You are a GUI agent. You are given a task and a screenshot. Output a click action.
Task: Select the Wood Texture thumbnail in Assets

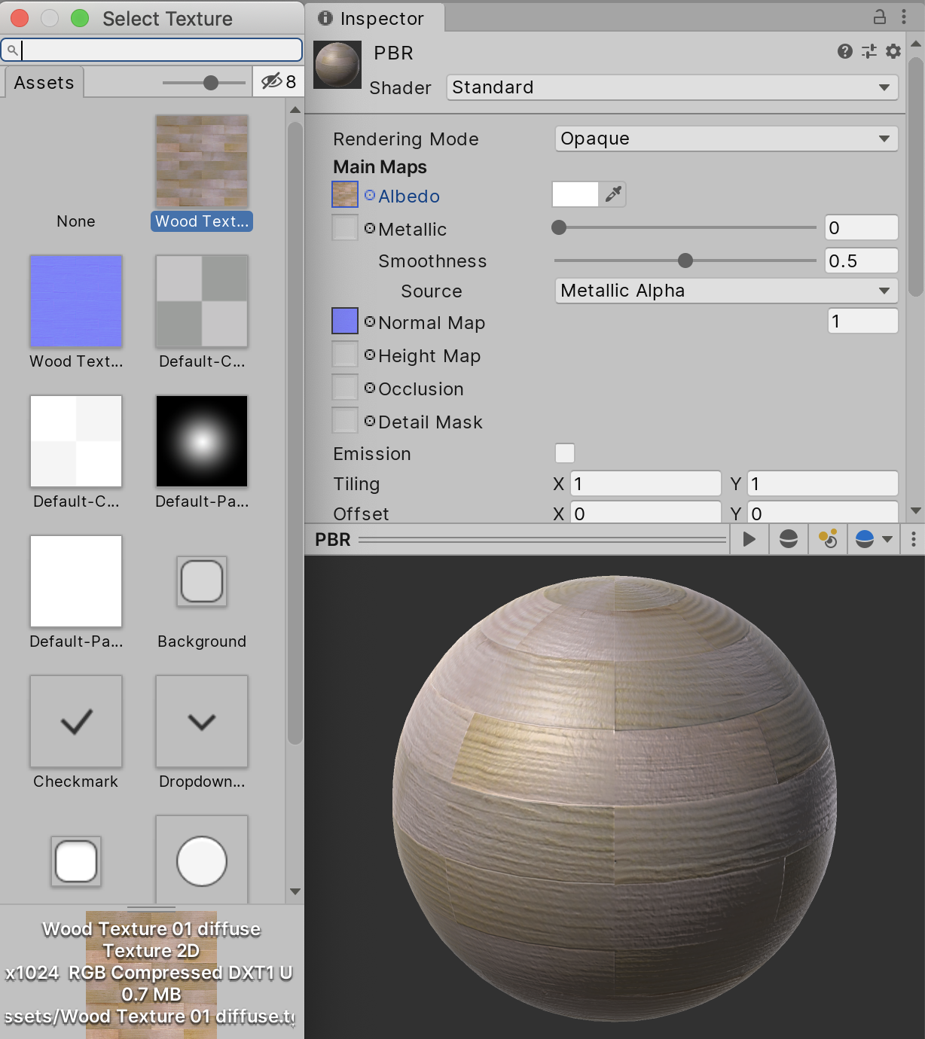(201, 160)
